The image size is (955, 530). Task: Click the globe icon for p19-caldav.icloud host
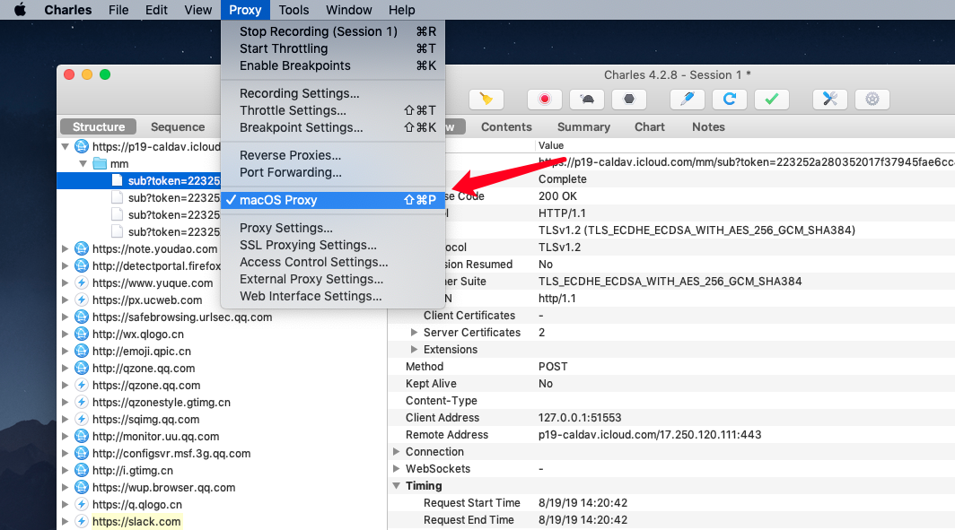82,147
